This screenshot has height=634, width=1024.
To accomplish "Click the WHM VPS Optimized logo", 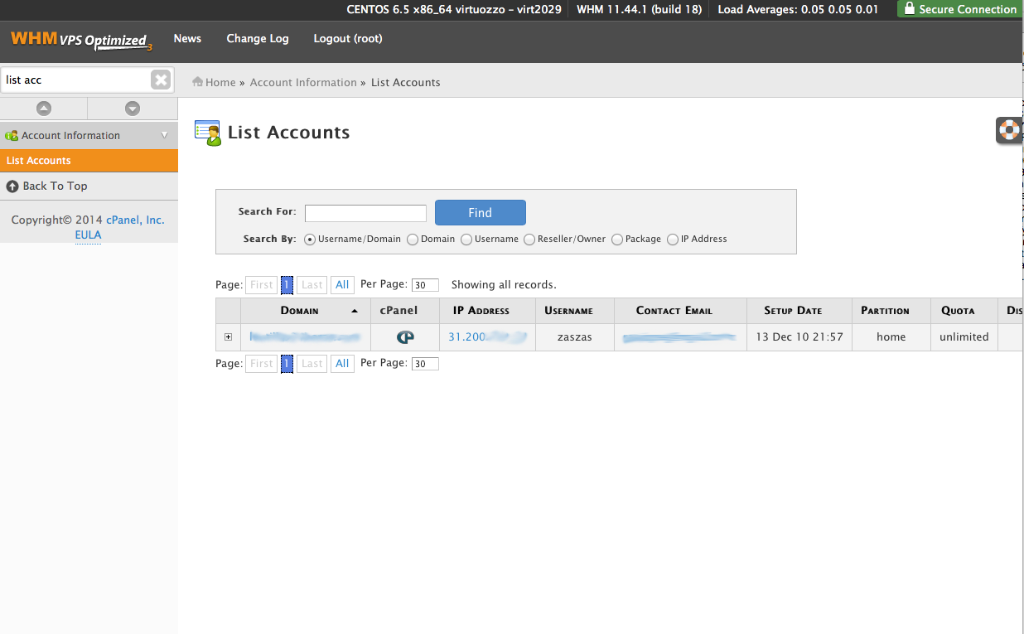I will (81, 40).
